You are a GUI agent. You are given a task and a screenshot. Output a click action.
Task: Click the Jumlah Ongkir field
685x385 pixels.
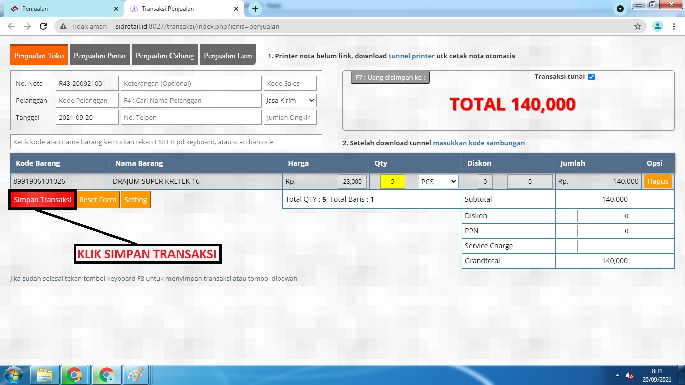pos(290,117)
